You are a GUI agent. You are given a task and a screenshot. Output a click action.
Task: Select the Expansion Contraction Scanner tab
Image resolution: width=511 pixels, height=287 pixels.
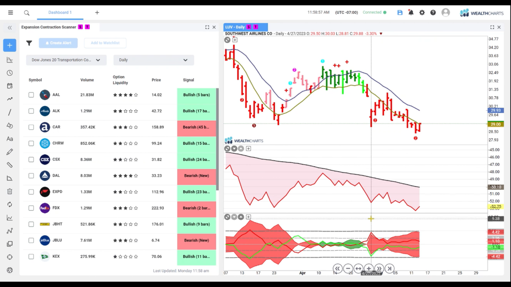49,27
